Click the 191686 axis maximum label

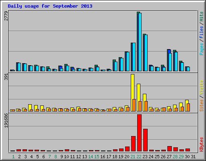[x=6, y=121]
